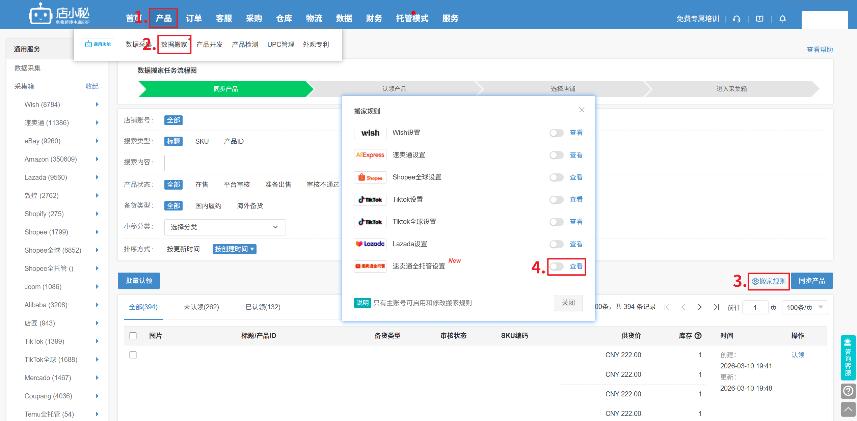Click the 批量认领 button

[x=139, y=281]
